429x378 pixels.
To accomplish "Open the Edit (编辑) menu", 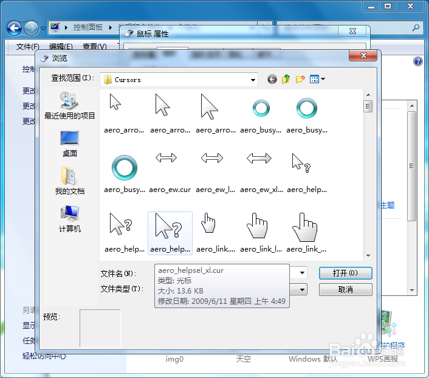I will coord(61,47).
